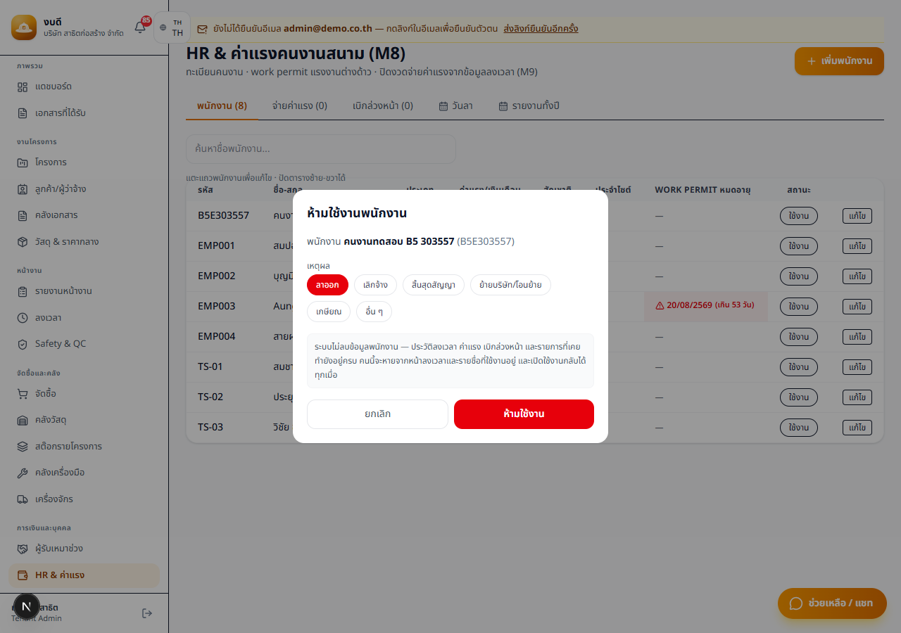Viewport: 901px width, 633px height.
Task: Click the employee search field
Action: point(321,149)
